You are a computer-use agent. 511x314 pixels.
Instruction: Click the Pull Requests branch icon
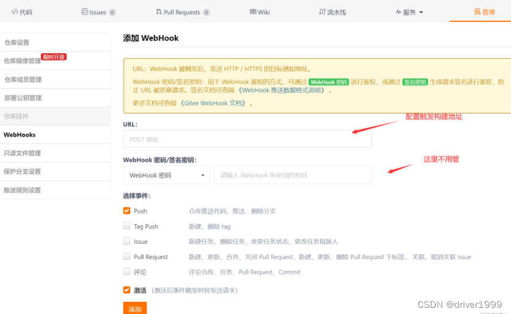pos(159,12)
